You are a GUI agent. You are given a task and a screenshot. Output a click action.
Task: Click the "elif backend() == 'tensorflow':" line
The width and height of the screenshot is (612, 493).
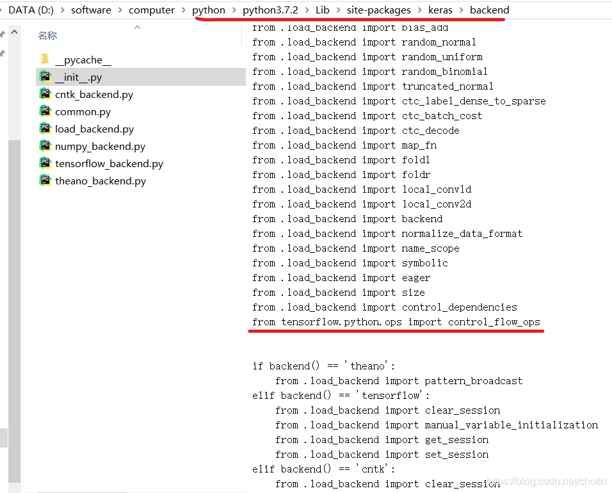[x=341, y=396]
